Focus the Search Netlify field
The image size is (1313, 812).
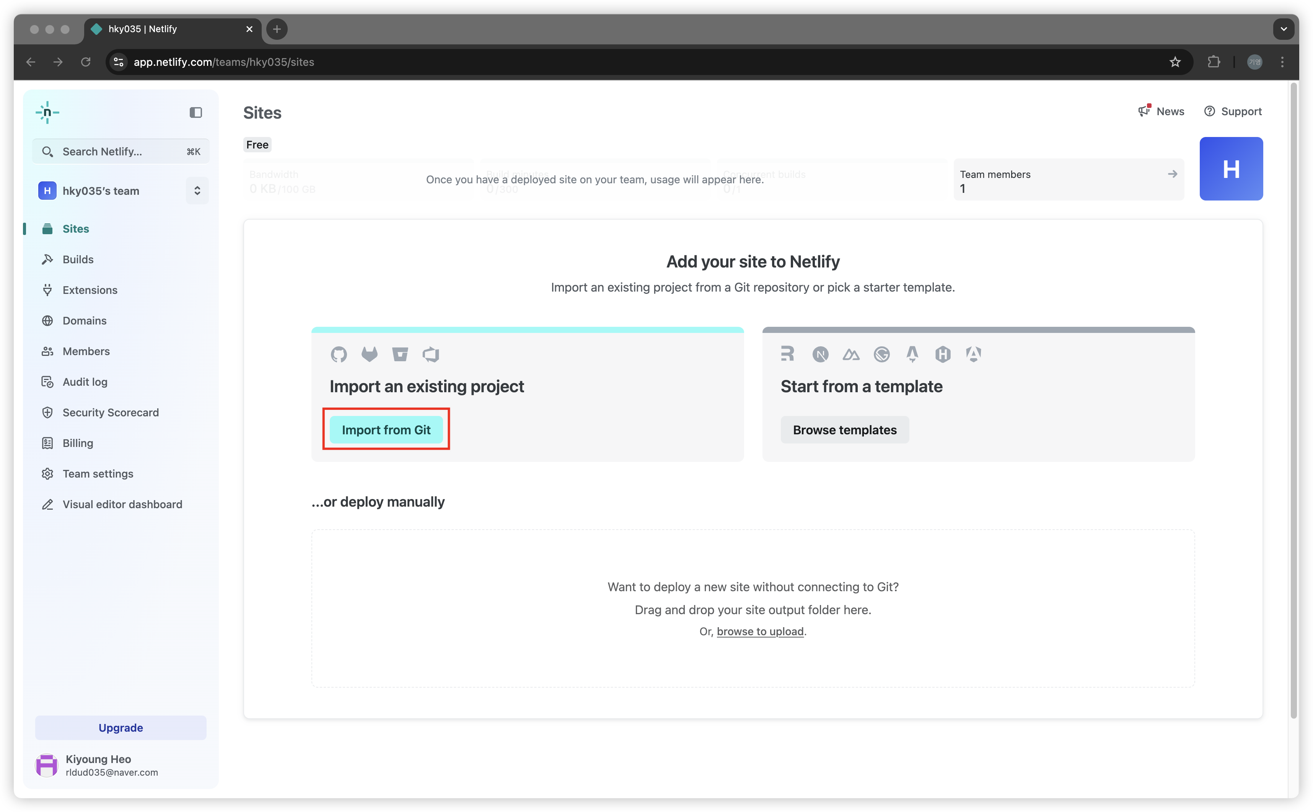[121, 152]
